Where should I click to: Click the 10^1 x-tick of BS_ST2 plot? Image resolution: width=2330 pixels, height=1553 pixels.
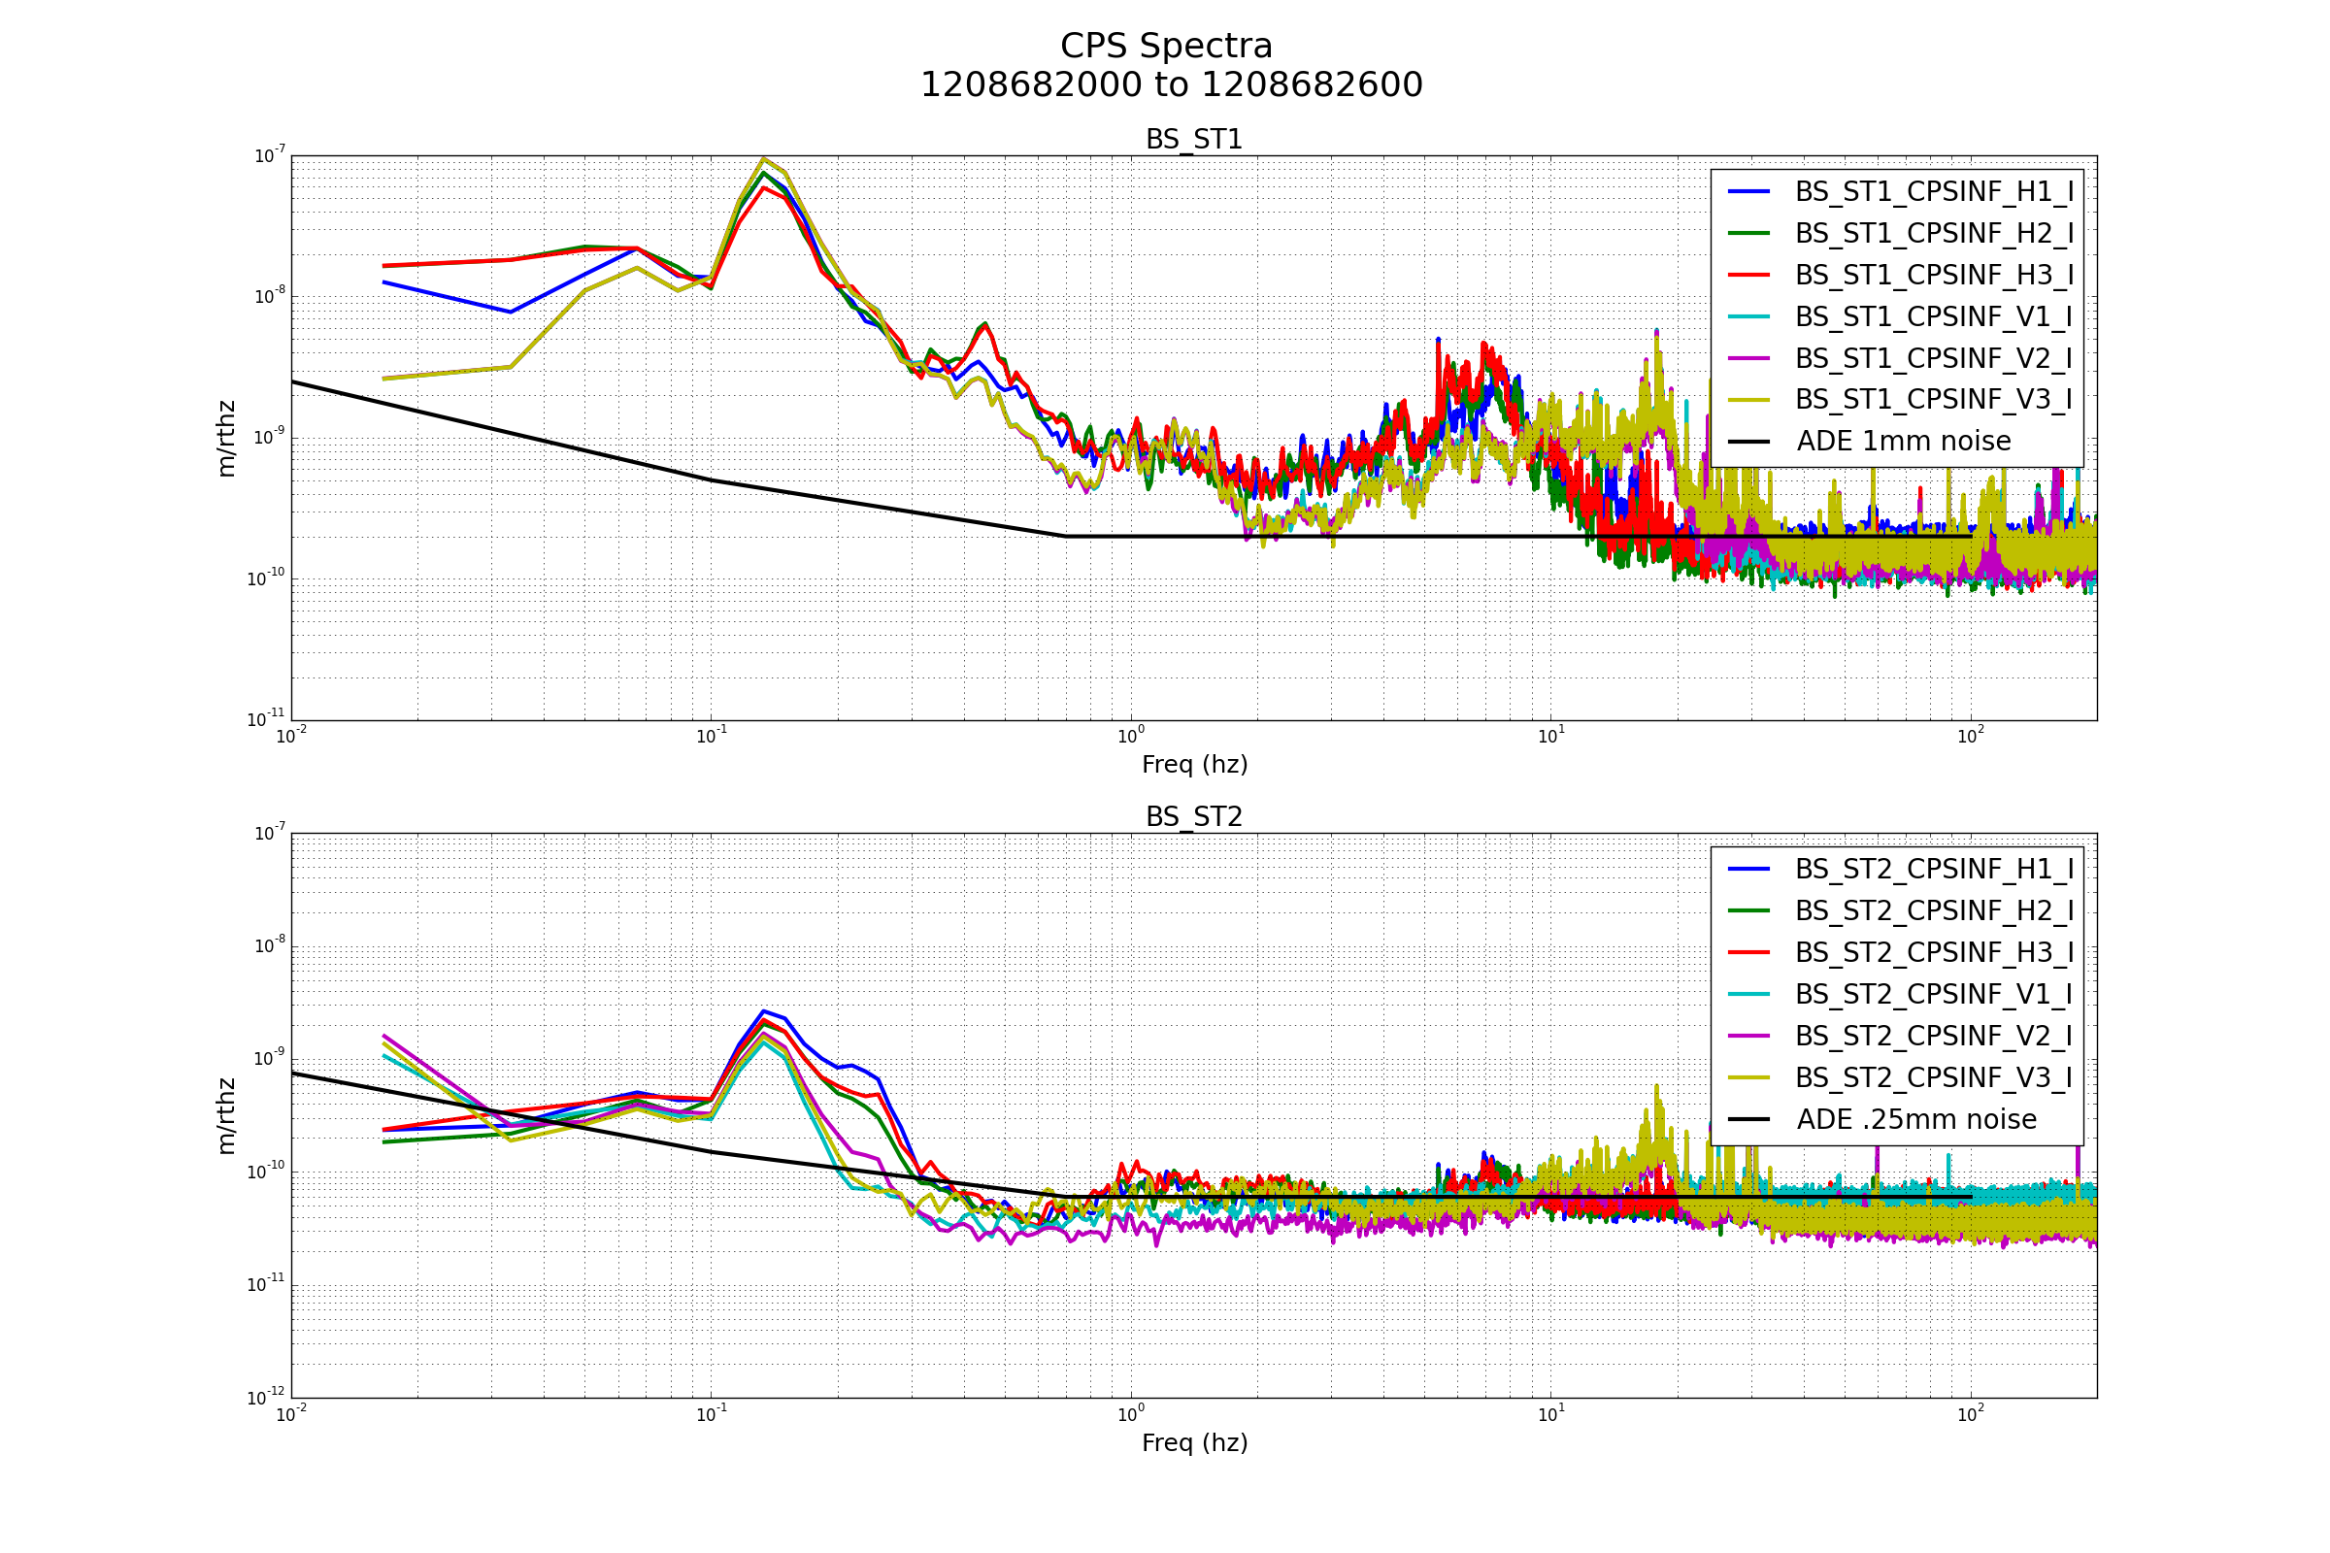(1550, 1412)
